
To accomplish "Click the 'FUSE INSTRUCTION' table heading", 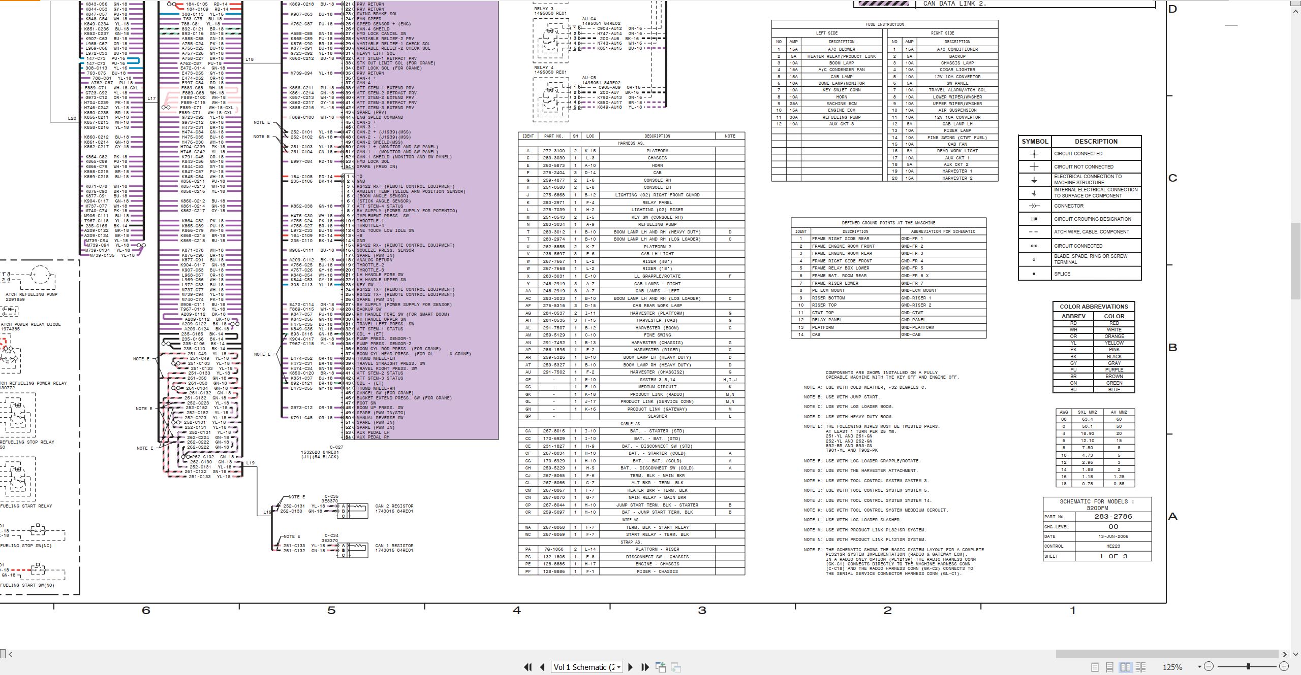I will click(885, 24).
